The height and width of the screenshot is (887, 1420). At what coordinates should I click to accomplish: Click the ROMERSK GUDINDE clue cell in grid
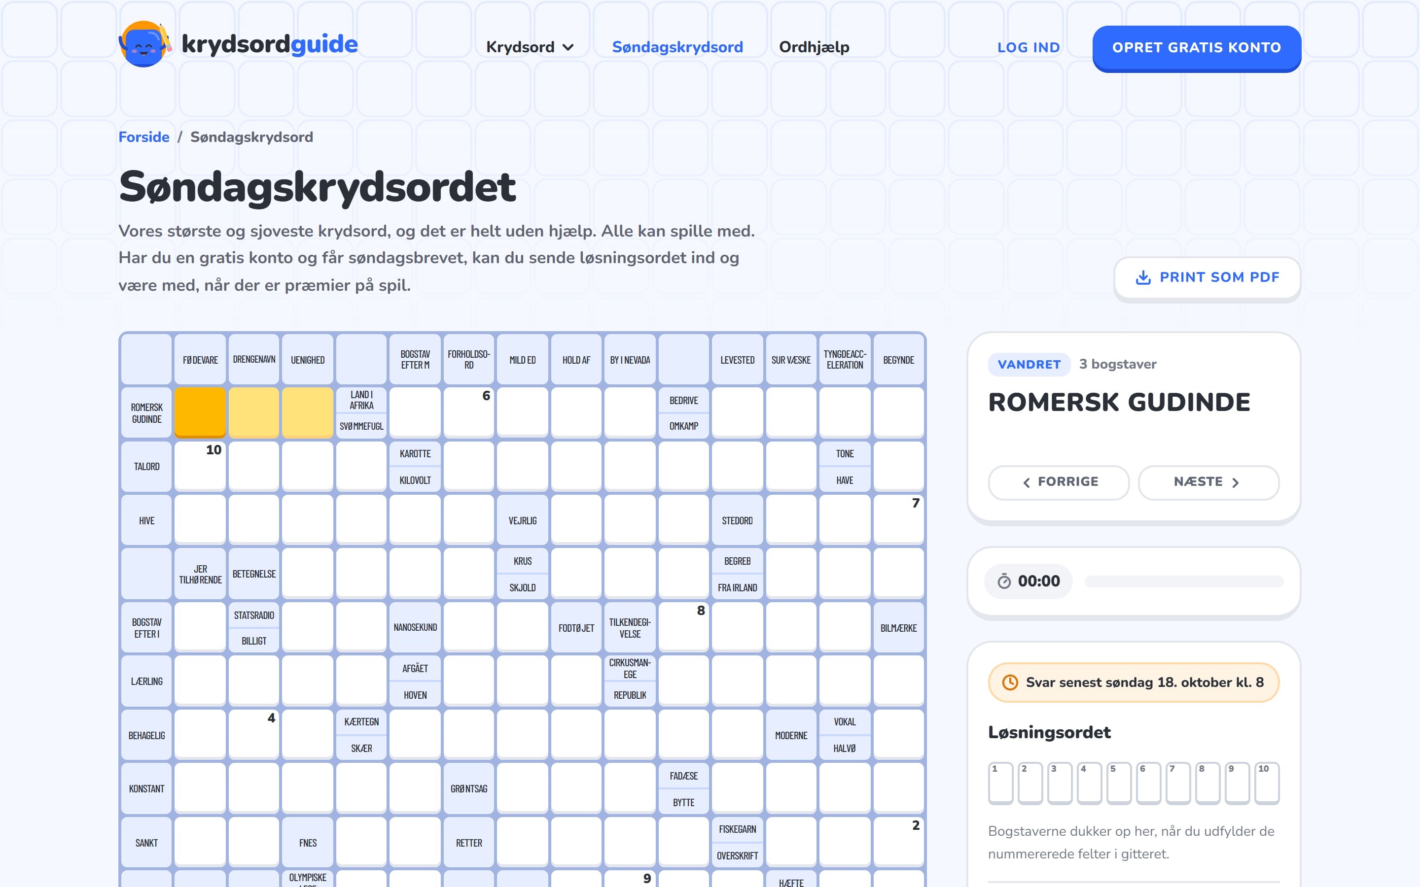(x=147, y=413)
